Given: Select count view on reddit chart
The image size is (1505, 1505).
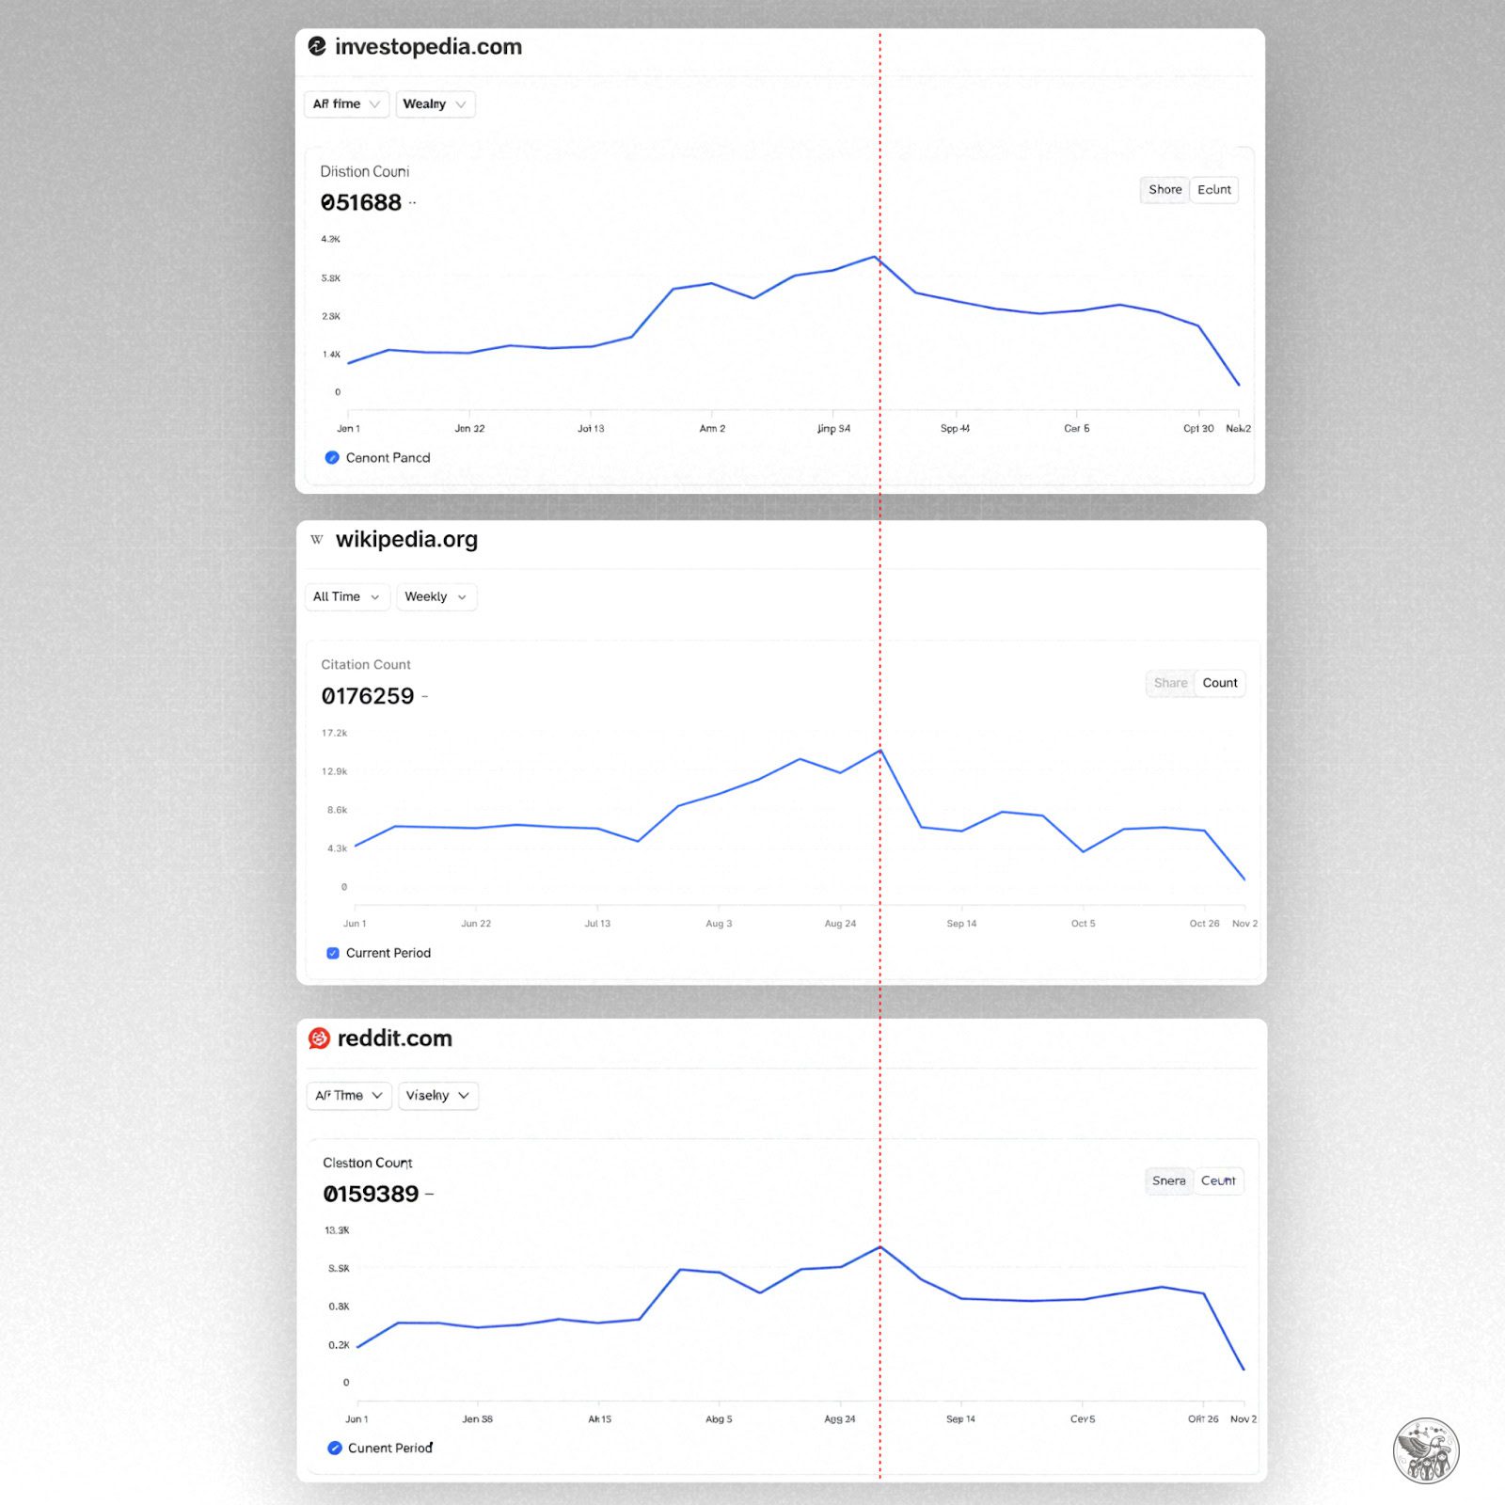Looking at the screenshot, I should click(1218, 1180).
